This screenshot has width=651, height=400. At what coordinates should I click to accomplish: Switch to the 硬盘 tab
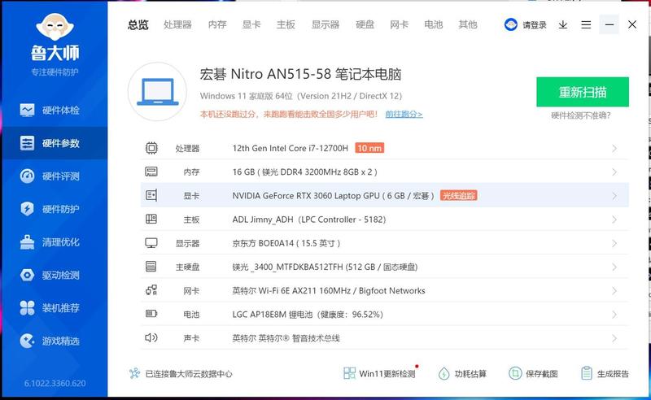coord(365,25)
